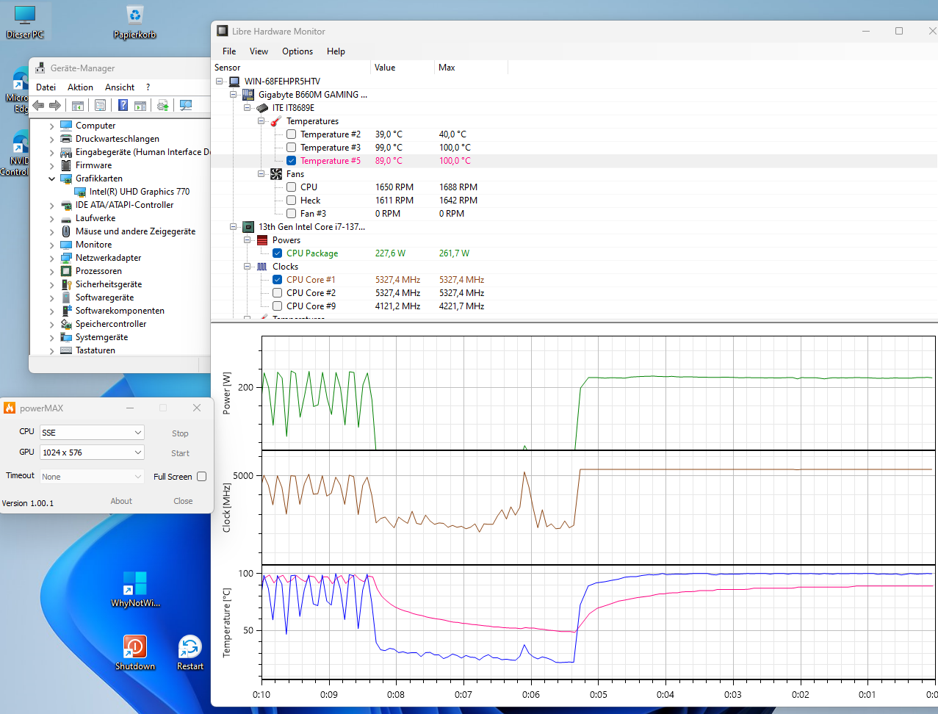
Task: Expand the Computer node in Geräte-Manager
Action: pos(52,126)
